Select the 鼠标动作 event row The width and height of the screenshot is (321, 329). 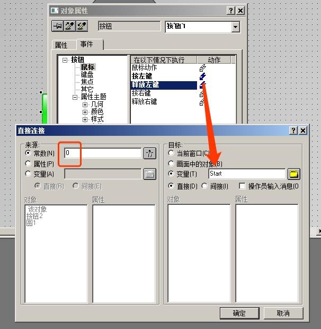click(163, 68)
